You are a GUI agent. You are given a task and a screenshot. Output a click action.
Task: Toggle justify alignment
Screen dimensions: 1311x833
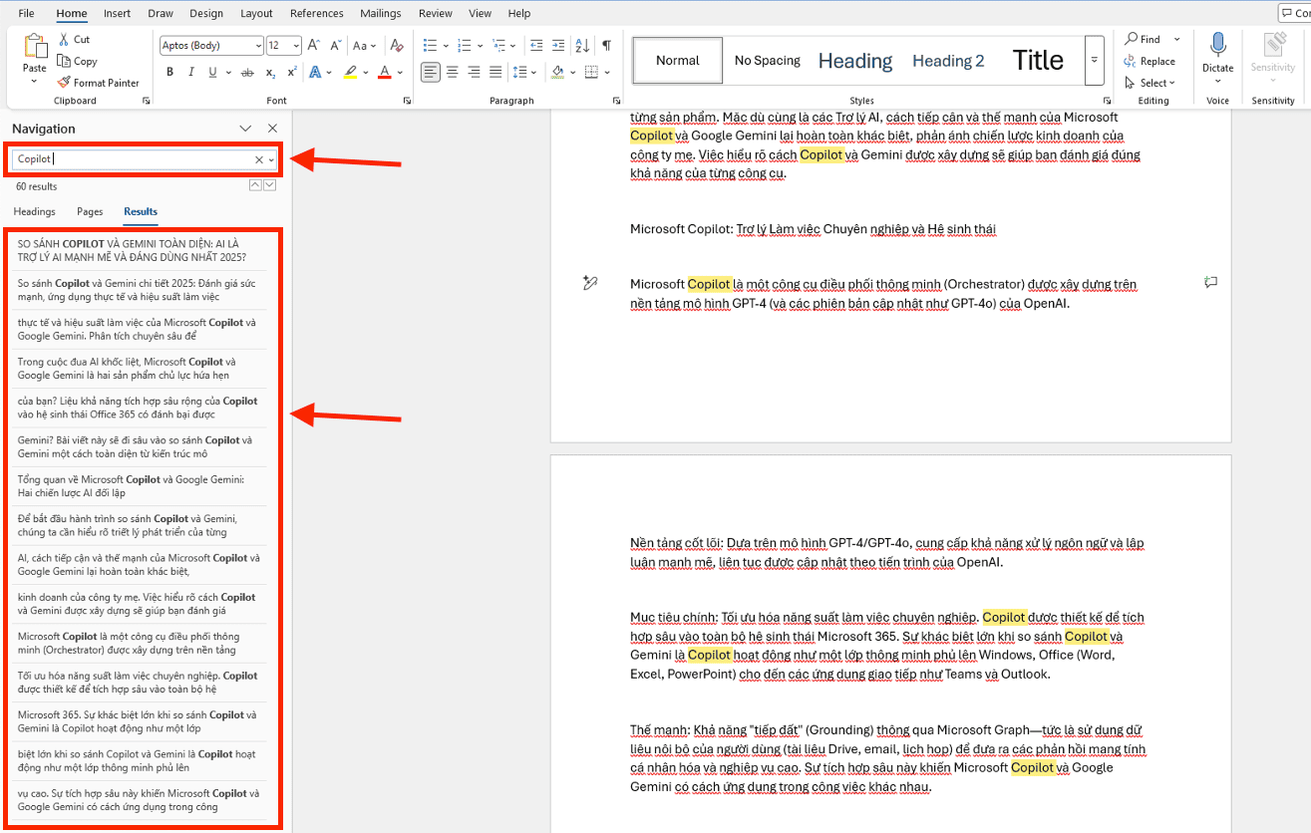tap(495, 71)
